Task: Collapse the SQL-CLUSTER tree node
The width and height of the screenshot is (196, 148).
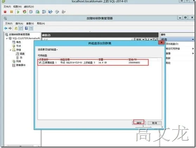Action: click(x=7, y=38)
